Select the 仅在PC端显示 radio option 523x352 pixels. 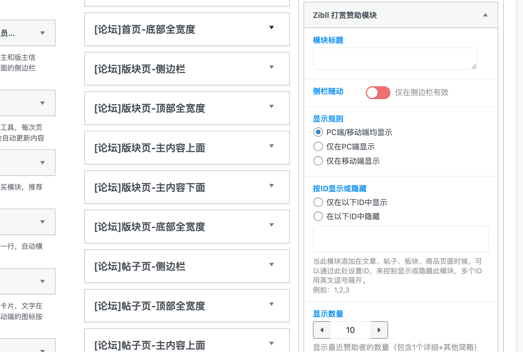(x=318, y=146)
